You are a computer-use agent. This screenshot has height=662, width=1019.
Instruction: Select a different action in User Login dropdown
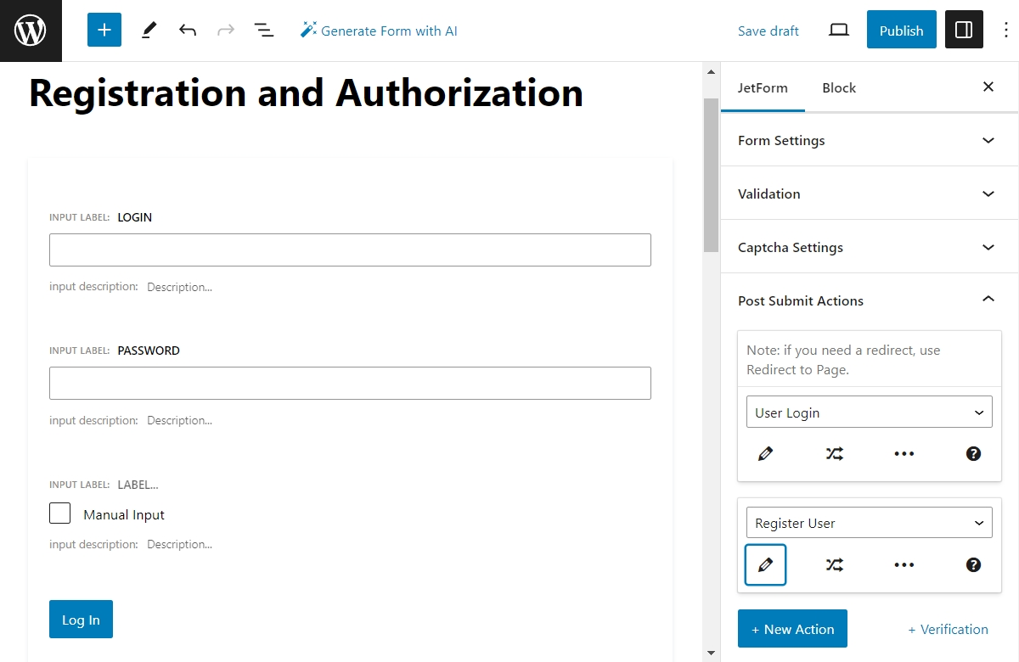coord(869,412)
